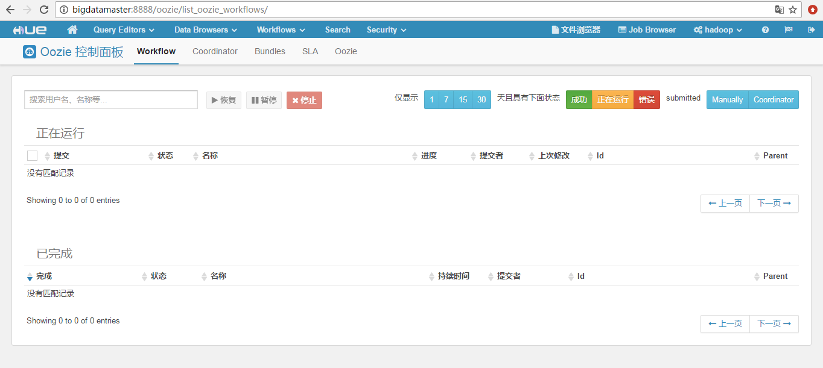Click the 恢复 resume button
The width and height of the screenshot is (823, 368).
[x=224, y=100]
